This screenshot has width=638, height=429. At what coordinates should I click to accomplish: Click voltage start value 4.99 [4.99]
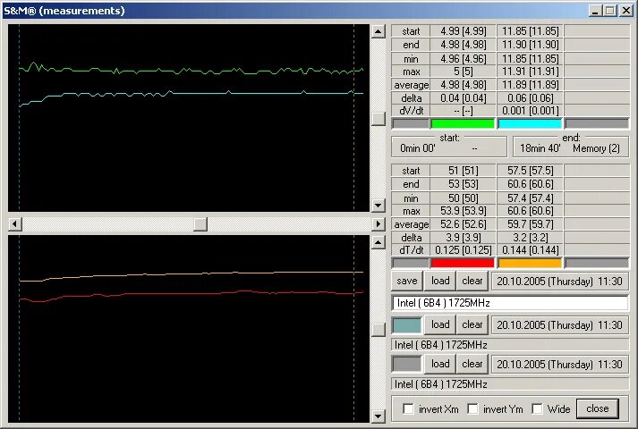click(x=463, y=31)
